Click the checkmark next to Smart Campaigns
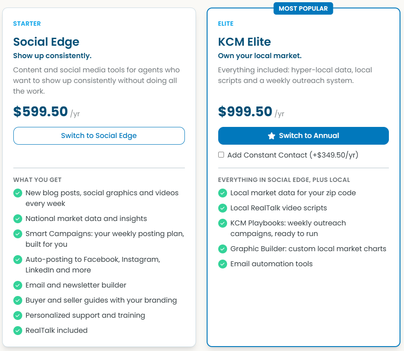Image resolution: width=404 pixels, height=351 pixels. tap(18, 234)
